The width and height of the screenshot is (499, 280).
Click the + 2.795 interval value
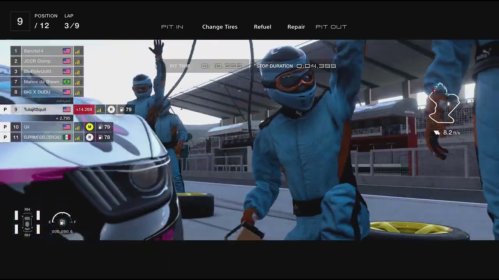[63, 118]
